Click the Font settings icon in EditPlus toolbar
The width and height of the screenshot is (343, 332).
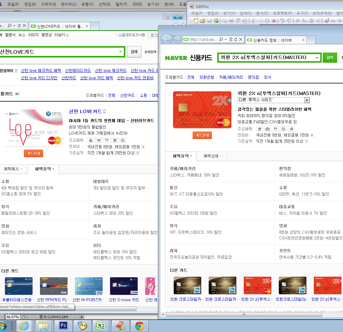[x=326, y=21]
